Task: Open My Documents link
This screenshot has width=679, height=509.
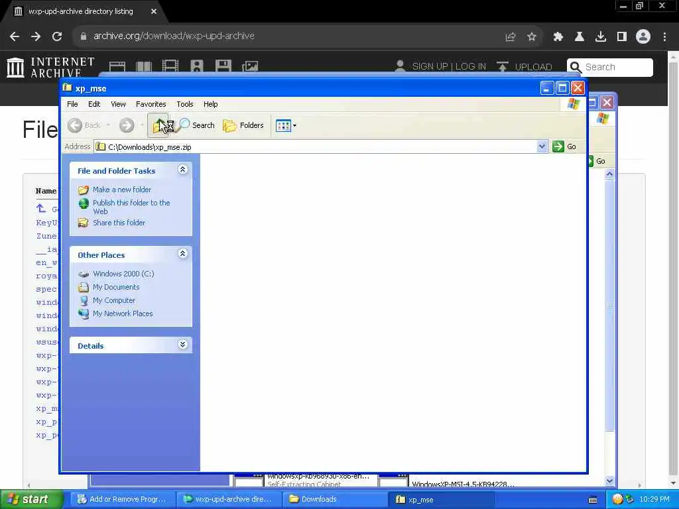Action: click(116, 287)
